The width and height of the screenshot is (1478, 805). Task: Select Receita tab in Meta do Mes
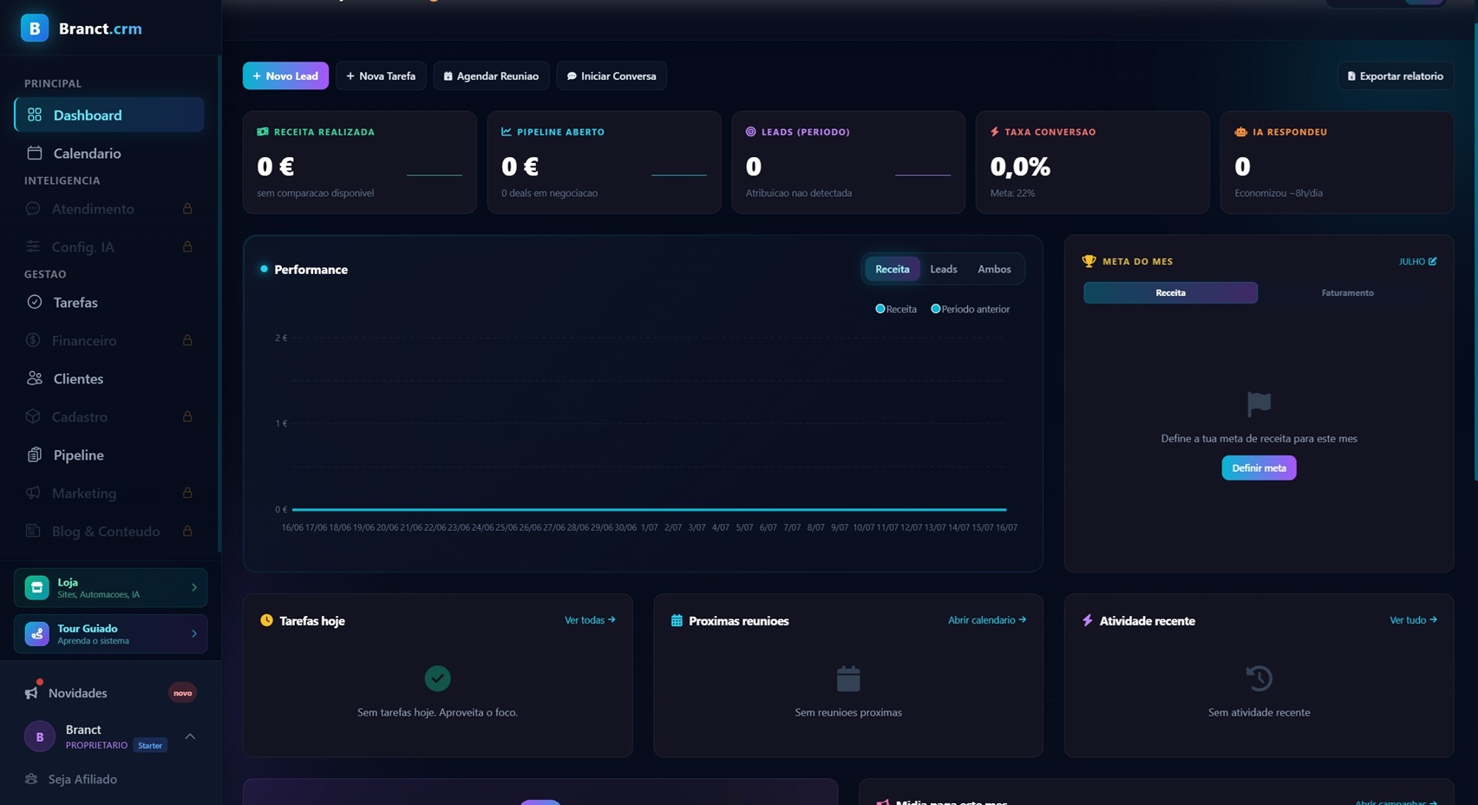1170,292
